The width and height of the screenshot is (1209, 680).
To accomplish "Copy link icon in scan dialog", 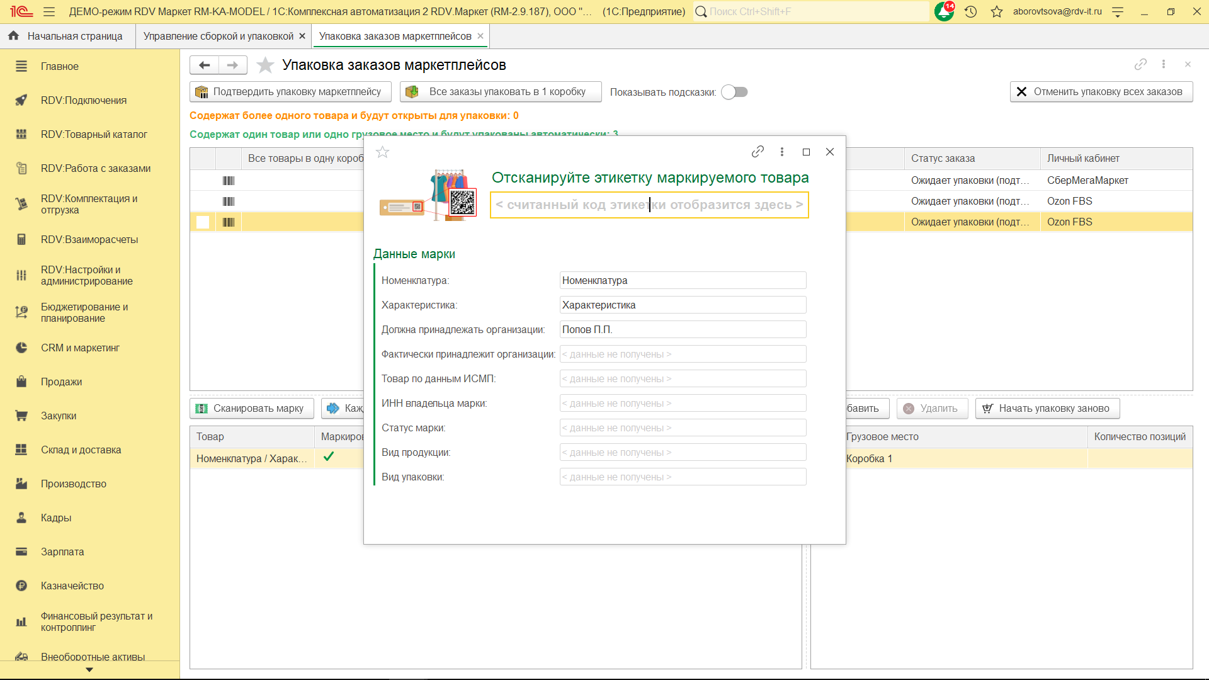I will coord(758,152).
